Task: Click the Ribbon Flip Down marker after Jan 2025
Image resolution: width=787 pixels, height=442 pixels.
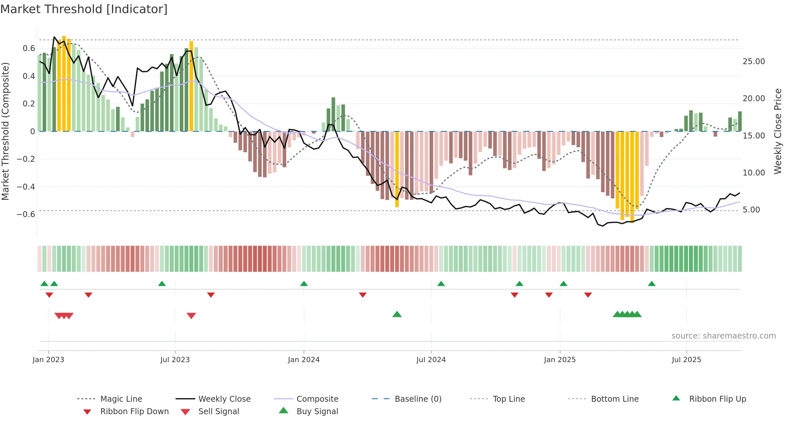Action: click(588, 295)
